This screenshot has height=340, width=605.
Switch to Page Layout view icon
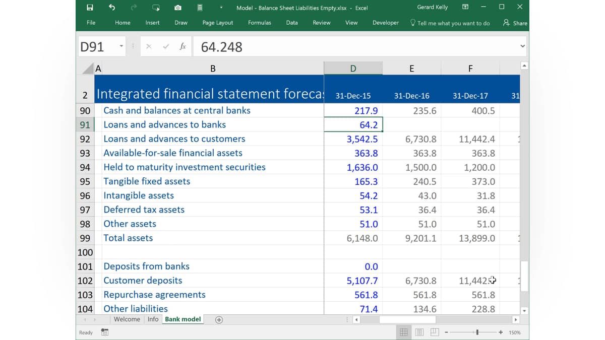pos(419,332)
